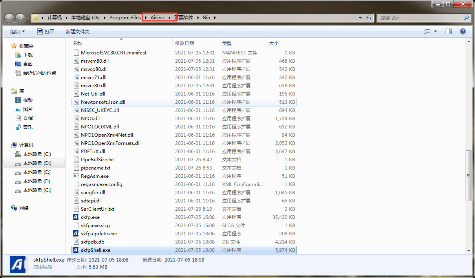Click the Libraries (库) icon
The height and width of the screenshot is (278, 475).
tap(14, 91)
